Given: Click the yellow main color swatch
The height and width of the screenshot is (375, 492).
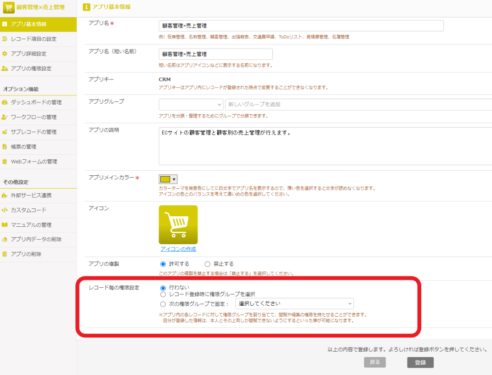Looking at the screenshot, I should [x=165, y=179].
